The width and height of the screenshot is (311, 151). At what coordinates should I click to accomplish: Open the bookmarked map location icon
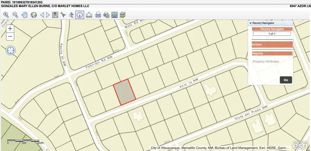pos(55,14)
